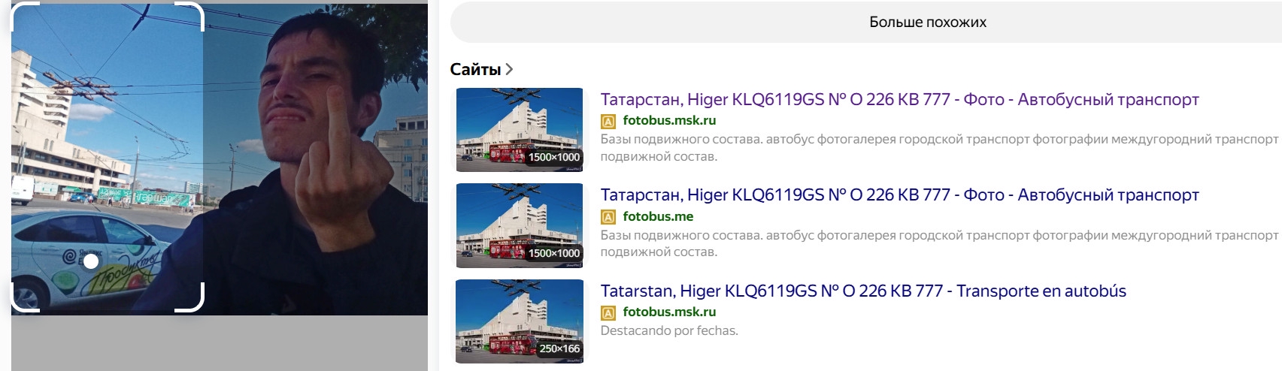Screen dimensions: 1282x371
Task: Click the yellow icon beside third result's fotobus.msk.ru
Action: (608, 312)
